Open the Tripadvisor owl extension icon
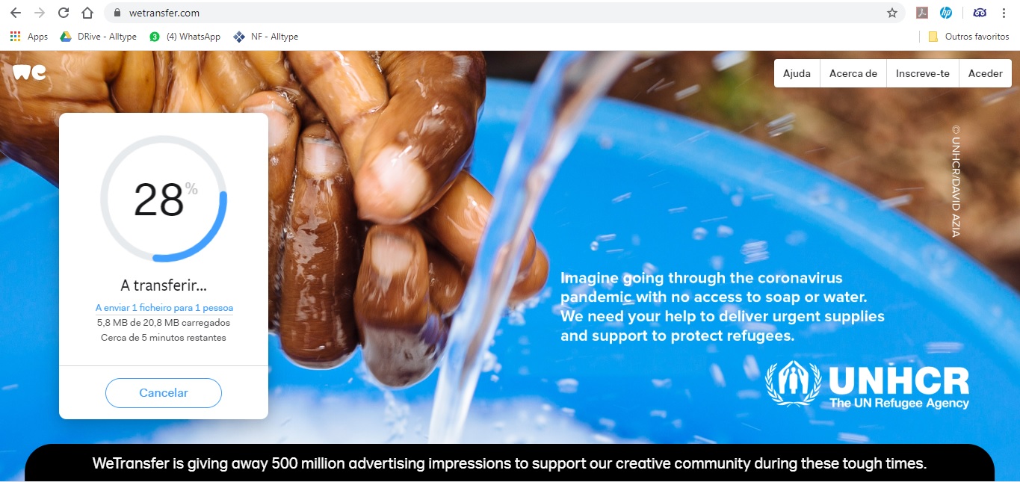Screen dimensions: 1020x482 pos(980,13)
